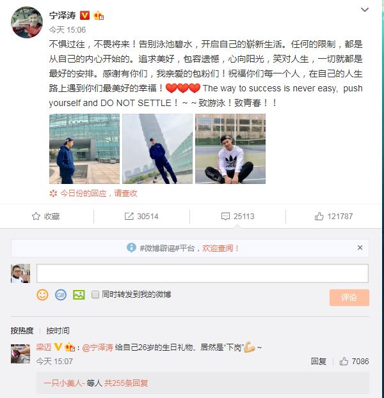Click the 收藏 star icon

point(36,217)
